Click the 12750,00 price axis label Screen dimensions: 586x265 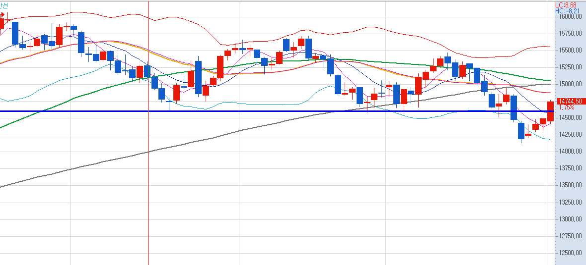(570, 236)
